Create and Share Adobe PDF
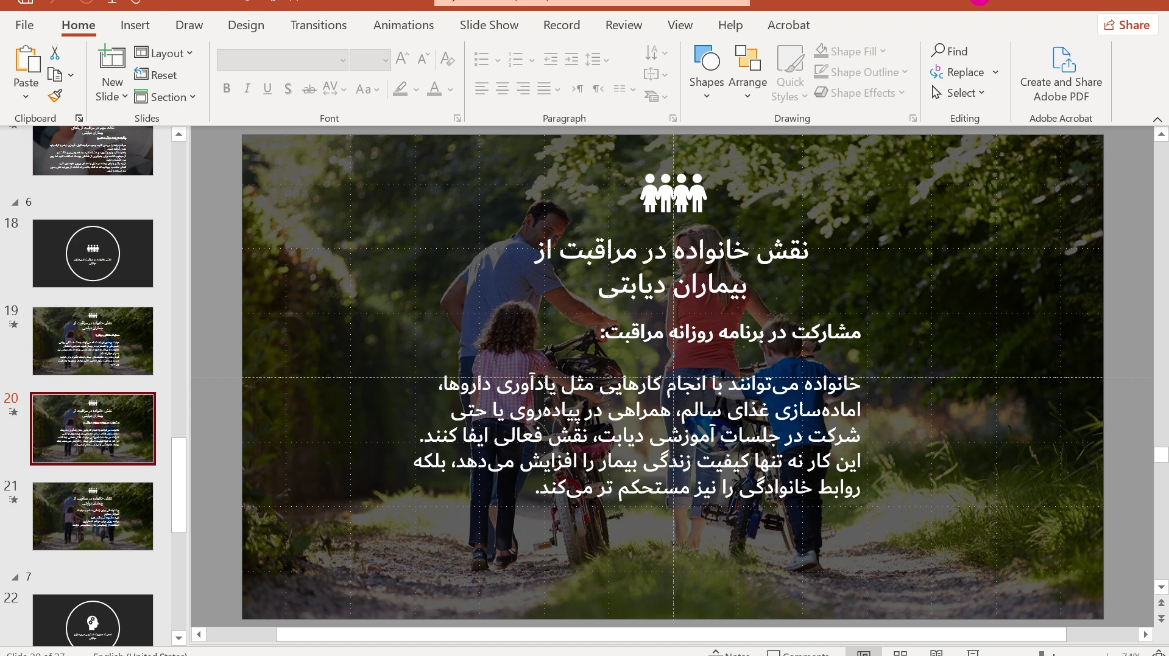Image resolution: width=1169 pixels, height=656 pixels. pos(1061,73)
